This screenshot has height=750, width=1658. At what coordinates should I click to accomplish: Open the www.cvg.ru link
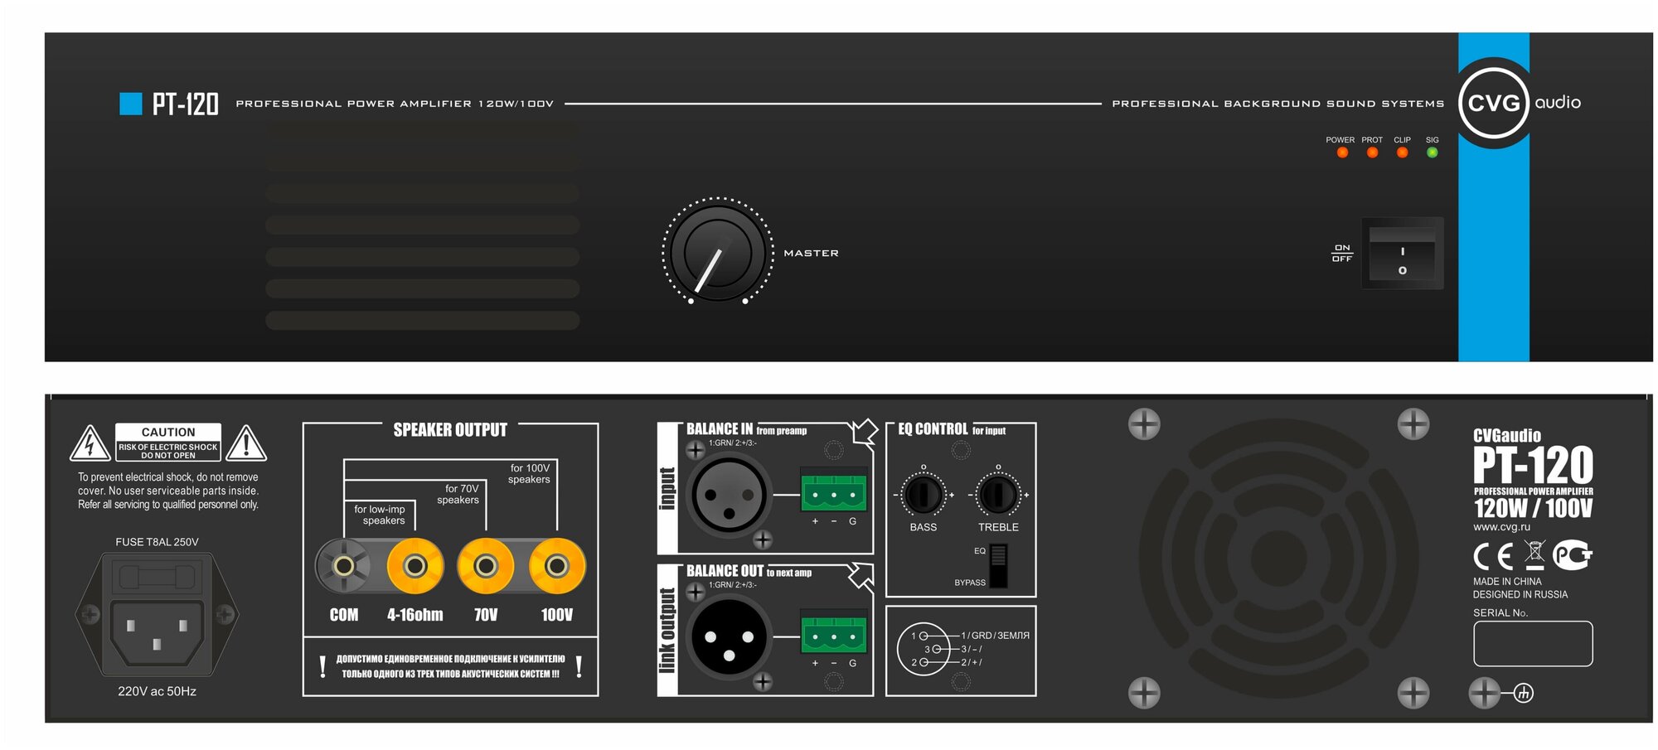[x=1501, y=527]
